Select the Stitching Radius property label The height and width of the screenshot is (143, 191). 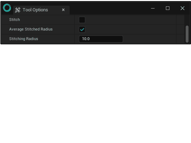tap(24, 39)
